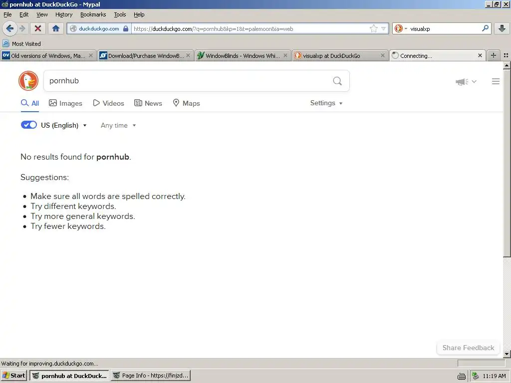The image size is (511, 383).
Task: Click the Mypal icon in title bar
Action: pyautogui.click(x=4, y=4)
